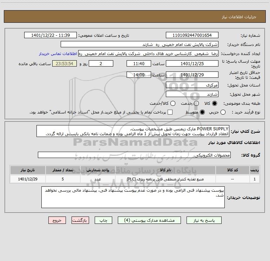Click the تاریخ و ساعت اعلان عمومی label

104,36
